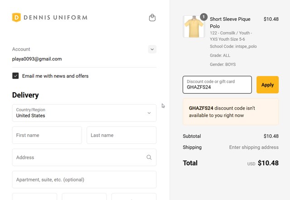Click the search icon in Address field
The height and width of the screenshot is (200, 290).
coord(149,157)
